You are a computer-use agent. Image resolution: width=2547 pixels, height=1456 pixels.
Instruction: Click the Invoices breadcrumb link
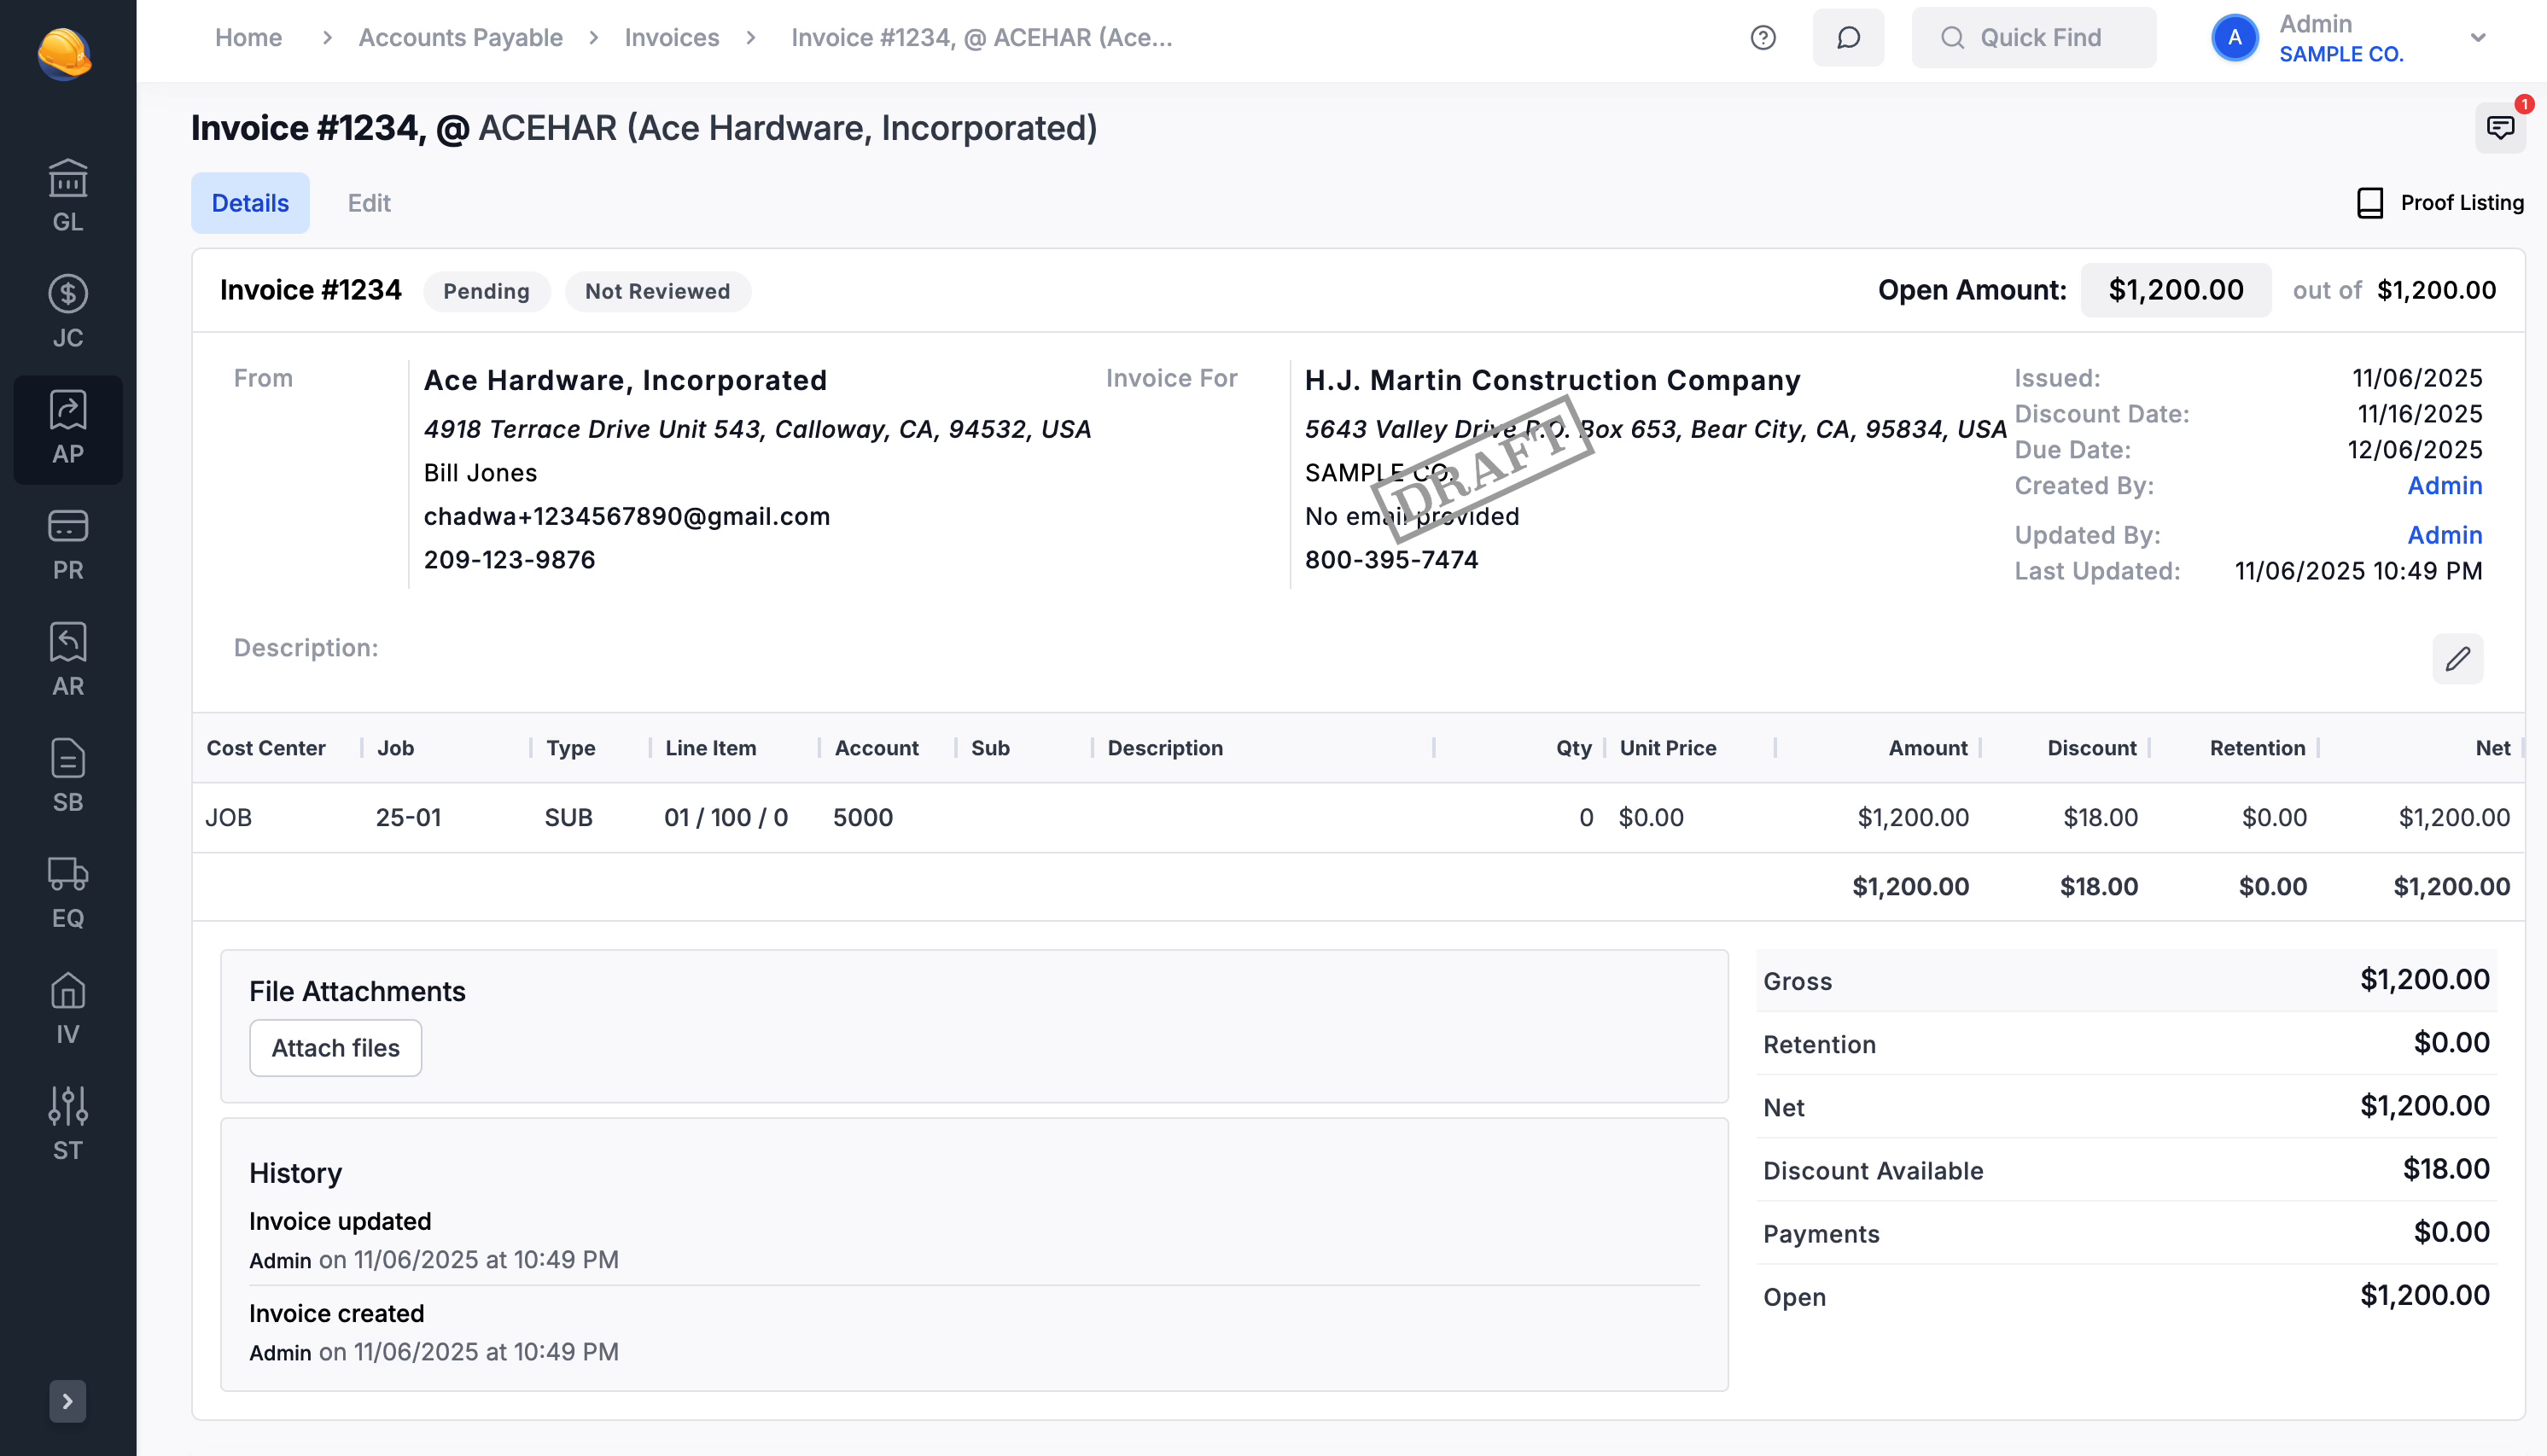(671, 38)
